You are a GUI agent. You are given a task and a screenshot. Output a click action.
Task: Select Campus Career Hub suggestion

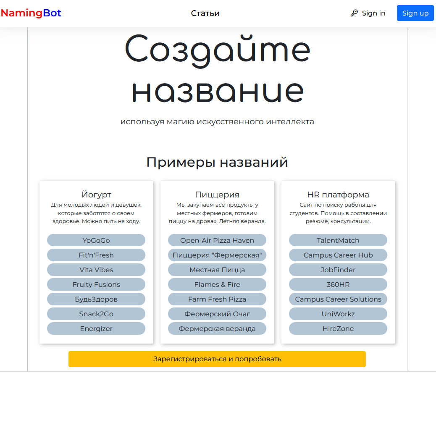pos(338,255)
